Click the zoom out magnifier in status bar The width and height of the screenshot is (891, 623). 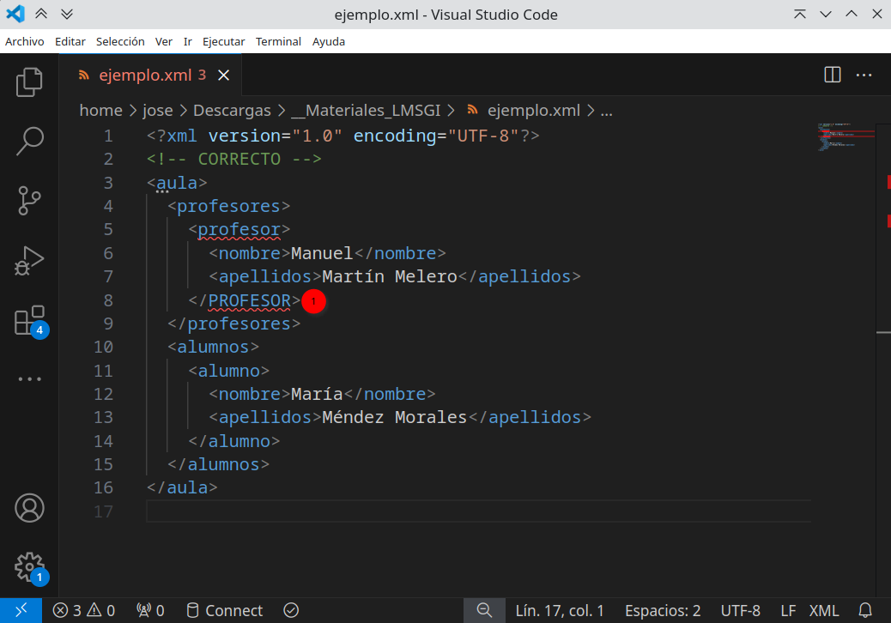[484, 610]
